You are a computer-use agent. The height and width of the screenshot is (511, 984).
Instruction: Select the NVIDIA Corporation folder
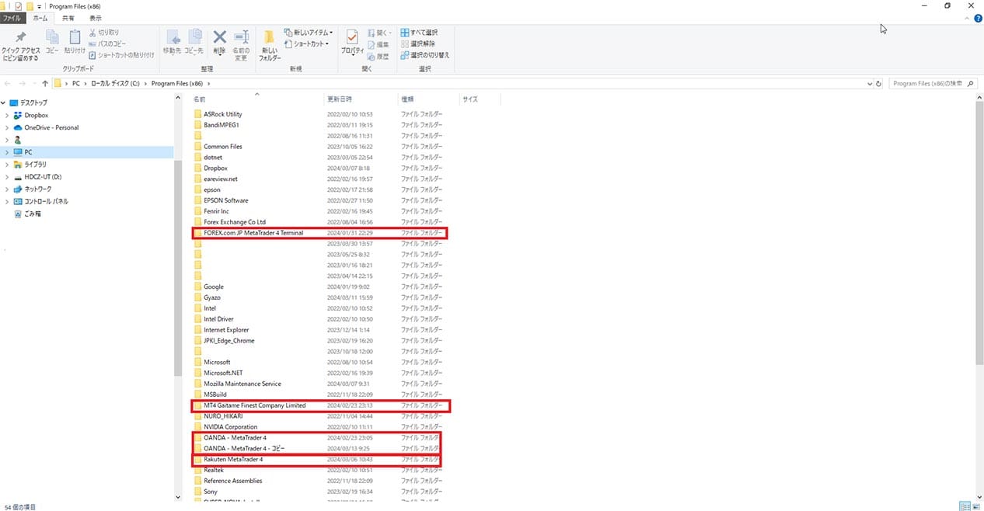(x=230, y=426)
